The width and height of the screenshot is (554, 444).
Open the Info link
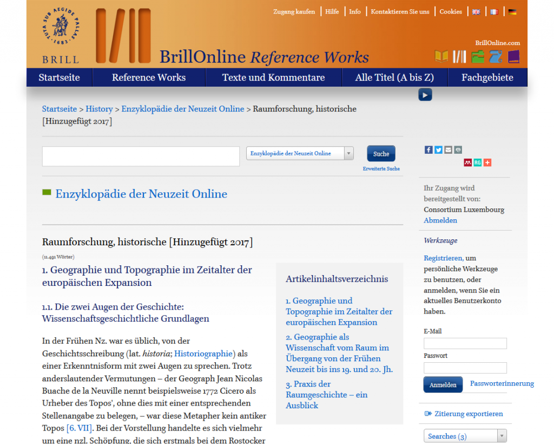tap(355, 12)
